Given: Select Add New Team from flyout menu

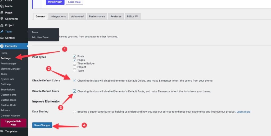Looking at the screenshot, I should click(40, 37).
